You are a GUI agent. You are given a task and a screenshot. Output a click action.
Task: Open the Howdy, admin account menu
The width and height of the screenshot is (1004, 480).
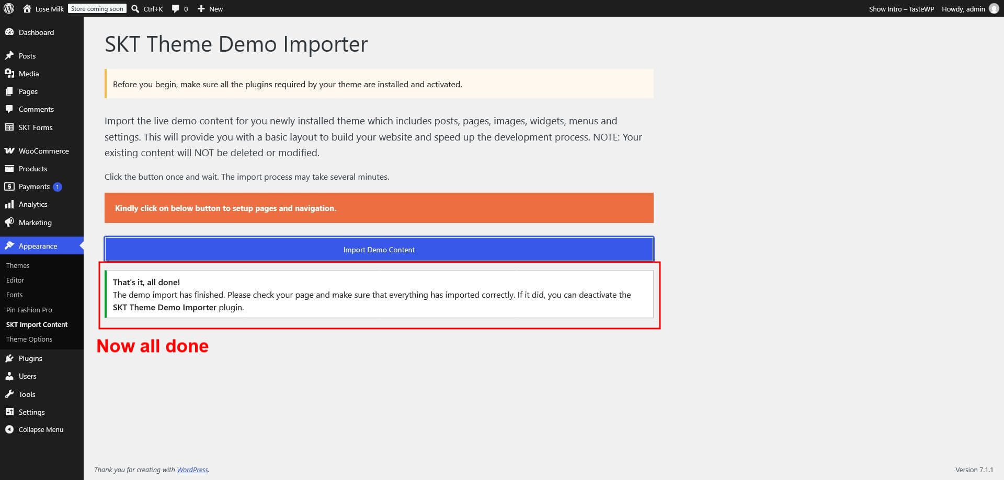[970, 8]
